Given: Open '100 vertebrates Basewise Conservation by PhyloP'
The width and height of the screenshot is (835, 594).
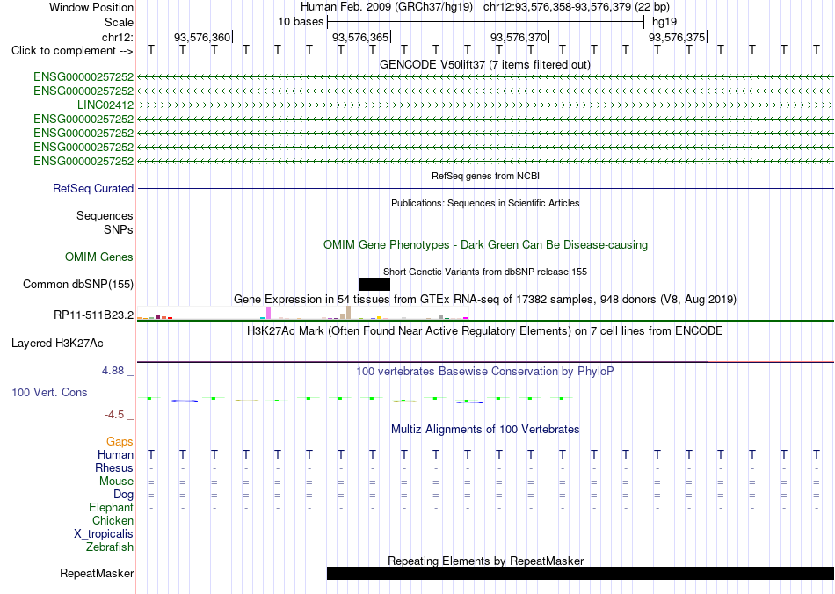Looking at the screenshot, I should (x=485, y=372).
